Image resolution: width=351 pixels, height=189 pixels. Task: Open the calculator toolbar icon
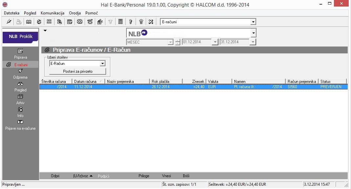click(x=121, y=22)
